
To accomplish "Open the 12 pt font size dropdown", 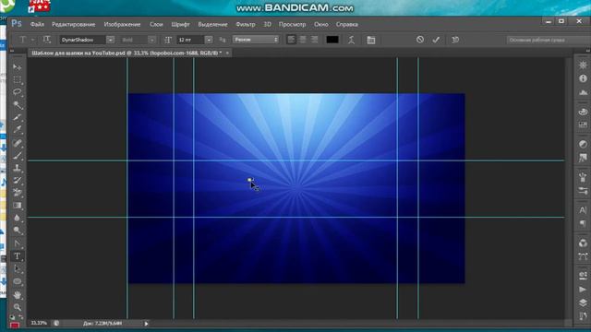I will [x=209, y=40].
